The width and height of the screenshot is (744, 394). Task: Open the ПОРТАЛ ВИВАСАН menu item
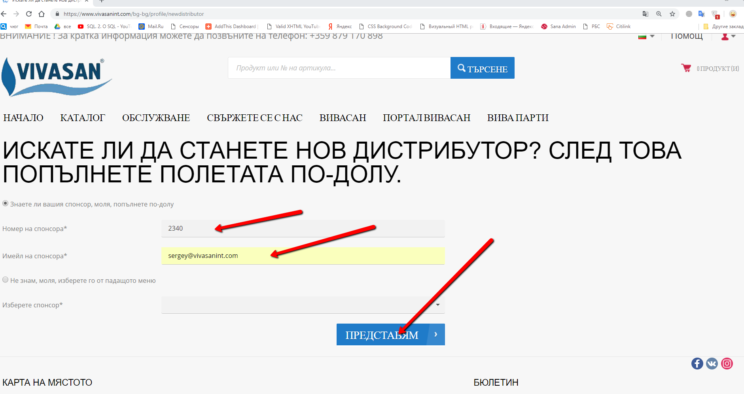click(x=427, y=118)
